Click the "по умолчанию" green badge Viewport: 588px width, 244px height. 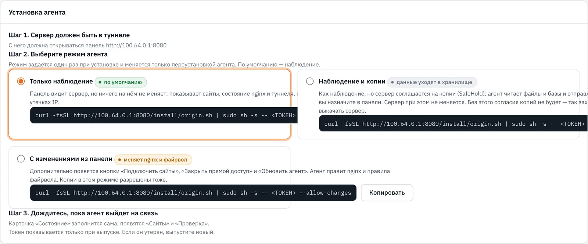tap(121, 82)
